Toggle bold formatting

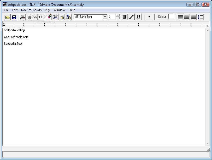125,17
